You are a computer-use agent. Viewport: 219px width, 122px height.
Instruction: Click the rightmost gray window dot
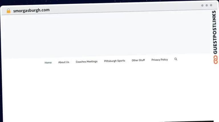click(211, 5)
